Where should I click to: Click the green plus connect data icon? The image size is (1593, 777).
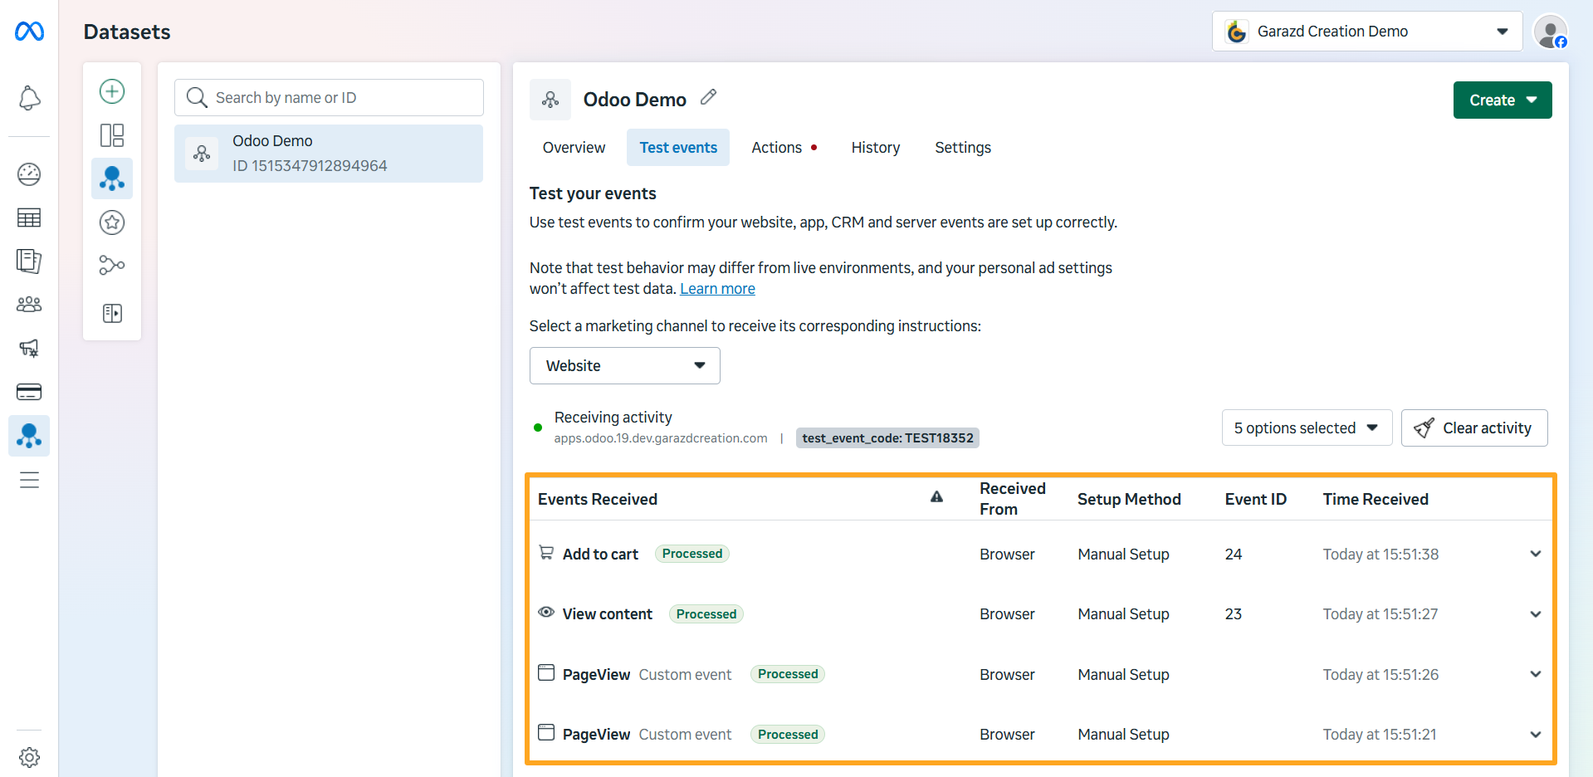coord(112,91)
